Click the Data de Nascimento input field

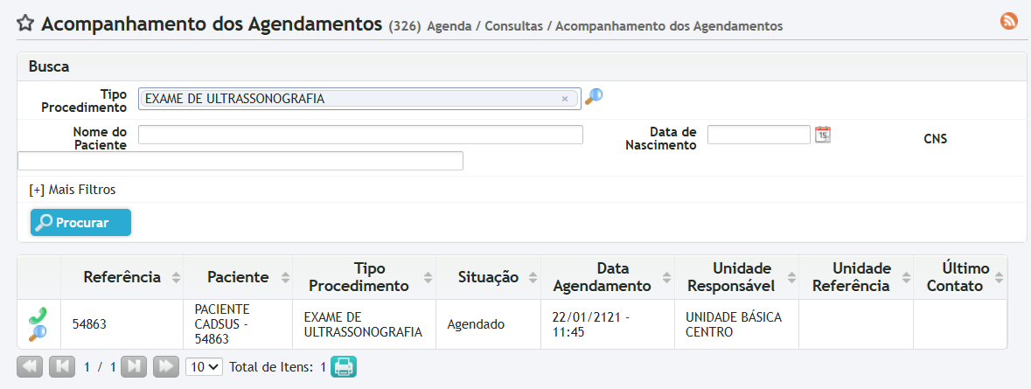click(758, 135)
